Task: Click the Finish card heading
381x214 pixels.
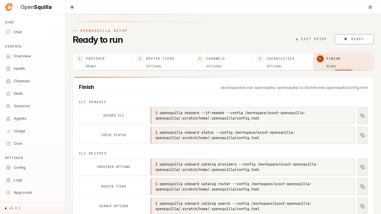Action: (86, 87)
